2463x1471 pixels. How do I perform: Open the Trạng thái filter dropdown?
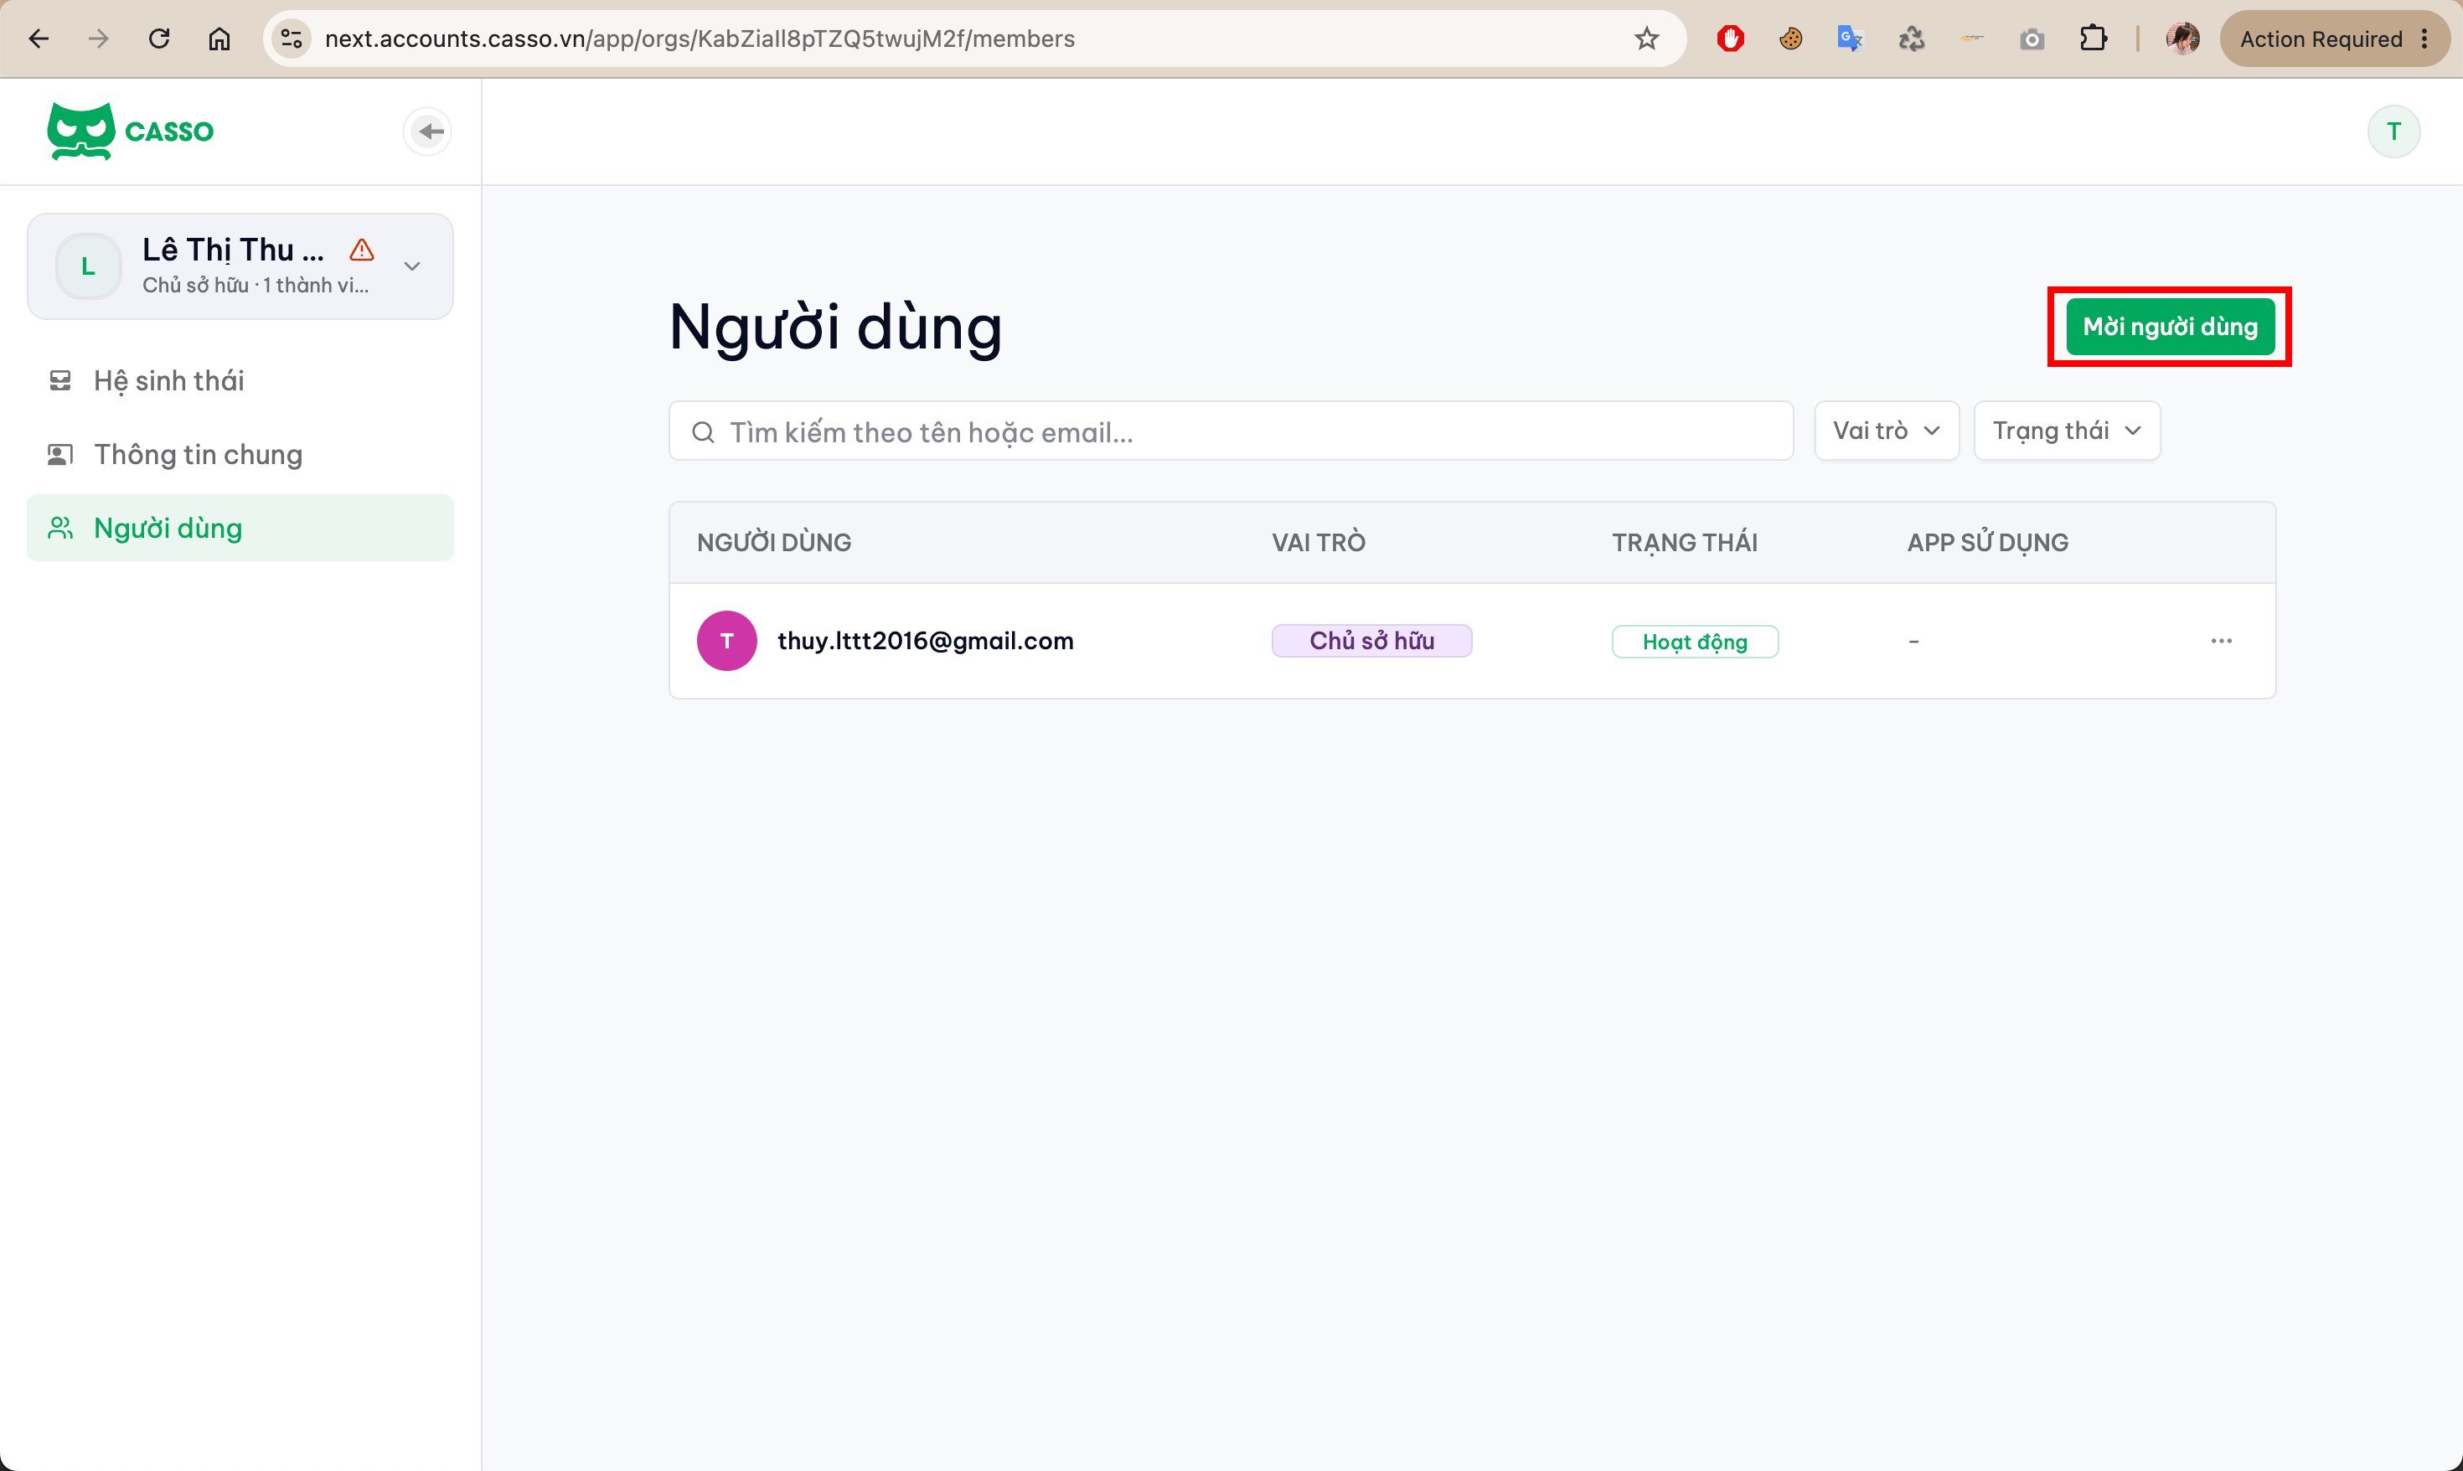tap(2066, 431)
